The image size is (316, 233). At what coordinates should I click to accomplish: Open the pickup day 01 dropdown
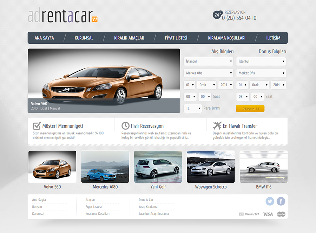coord(190,85)
